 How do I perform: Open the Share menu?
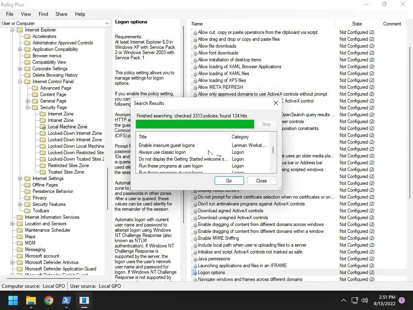point(61,14)
